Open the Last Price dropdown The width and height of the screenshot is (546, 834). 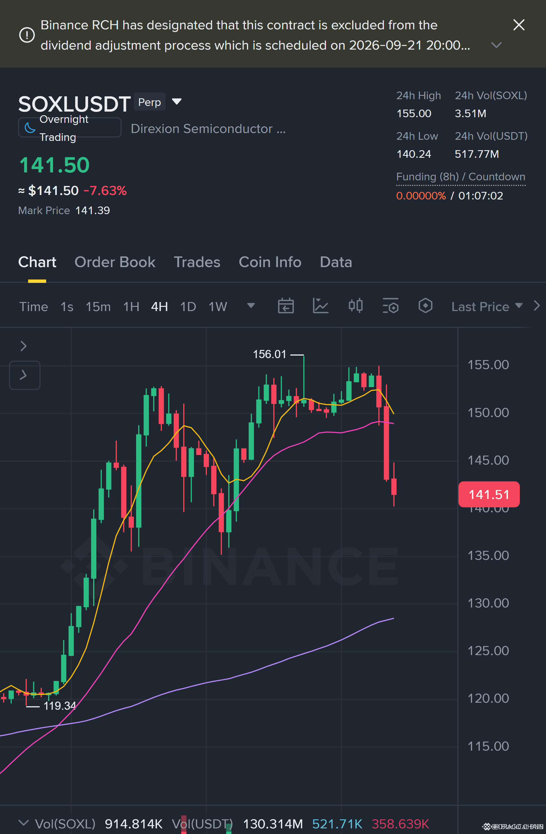click(487, 307)
